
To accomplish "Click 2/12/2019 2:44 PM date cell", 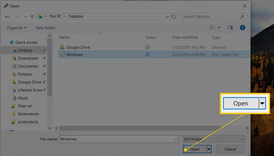I will [x=188, y=54].
